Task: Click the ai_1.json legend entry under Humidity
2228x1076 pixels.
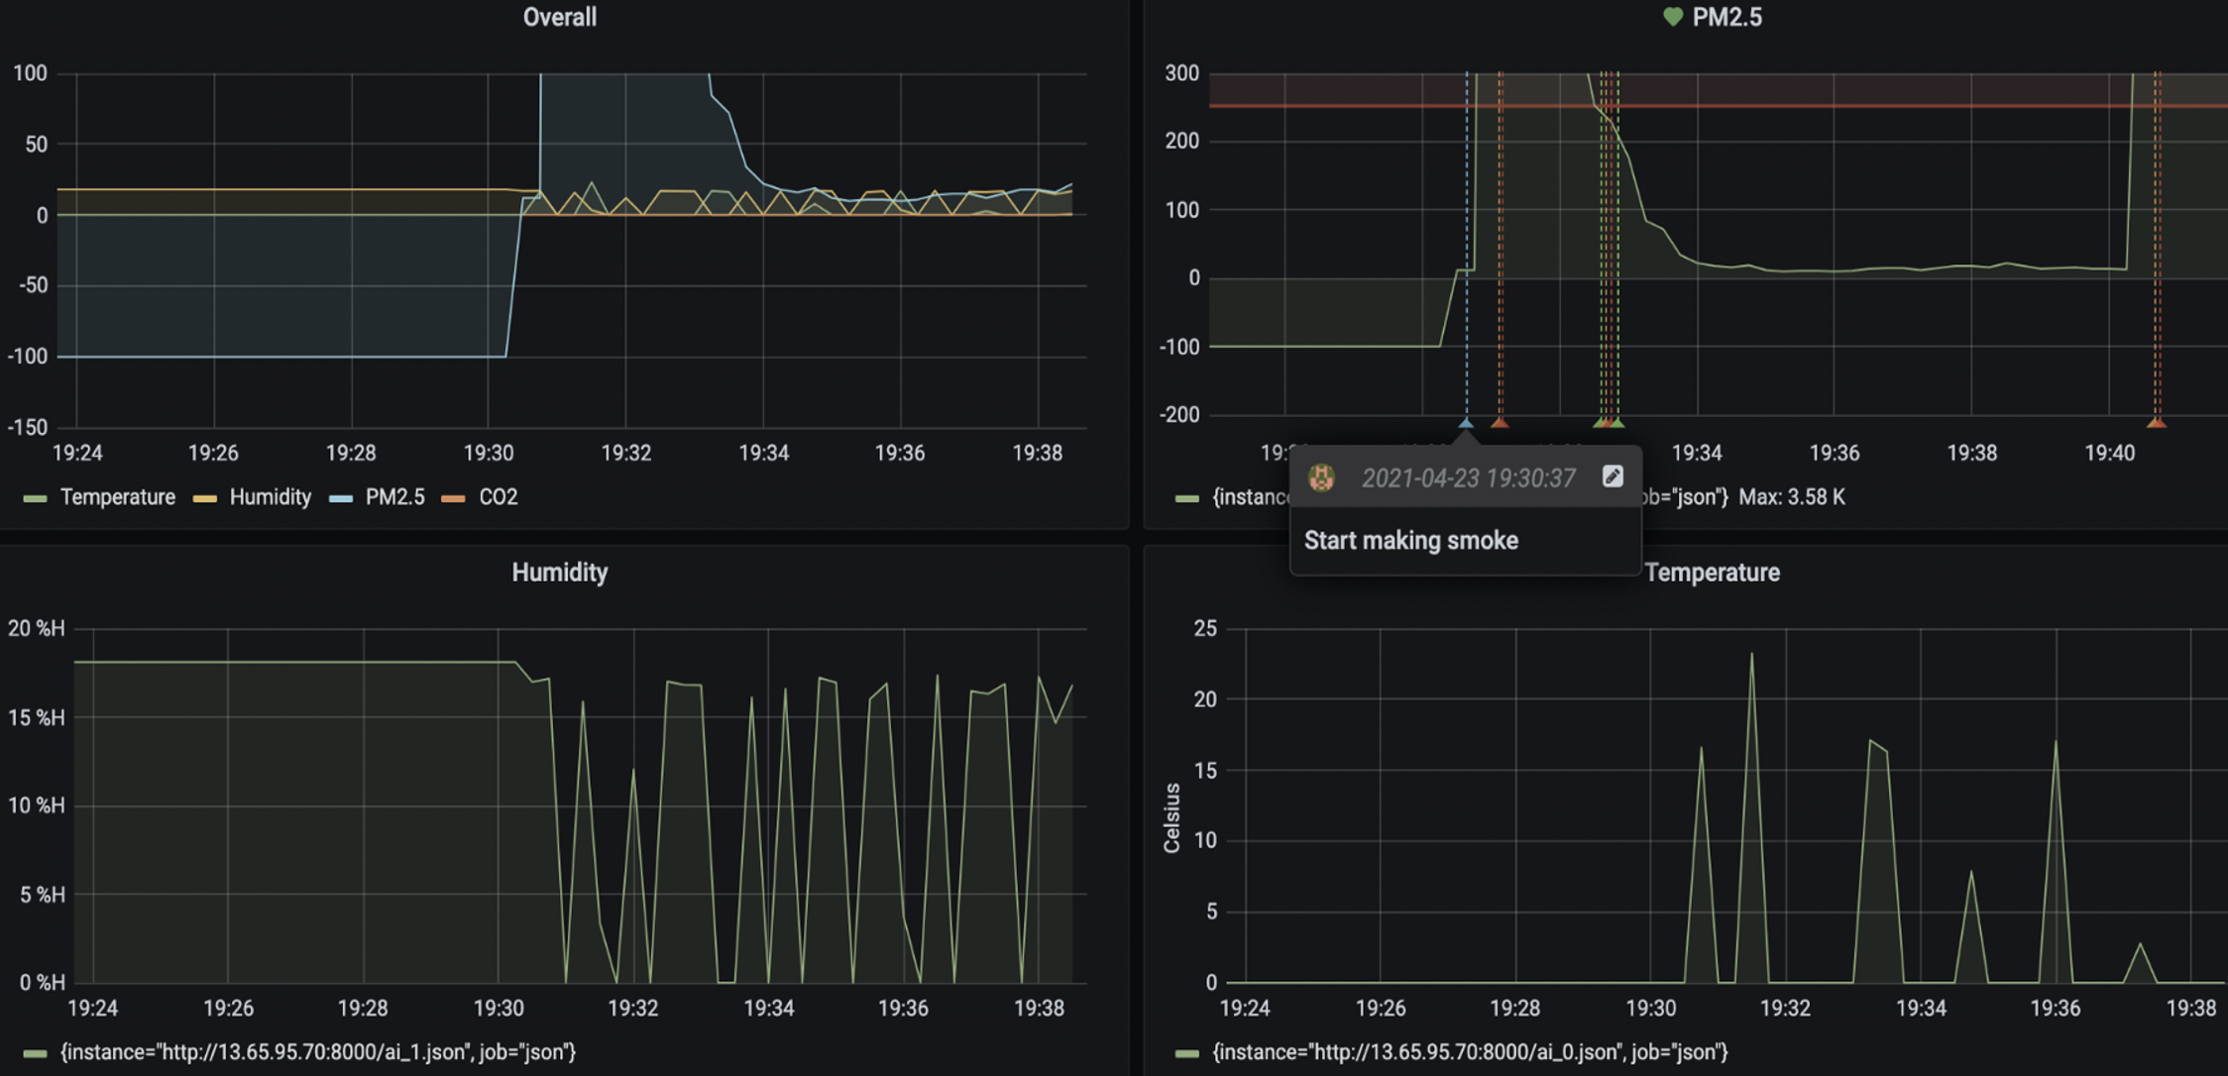Action: [317, 1052]
